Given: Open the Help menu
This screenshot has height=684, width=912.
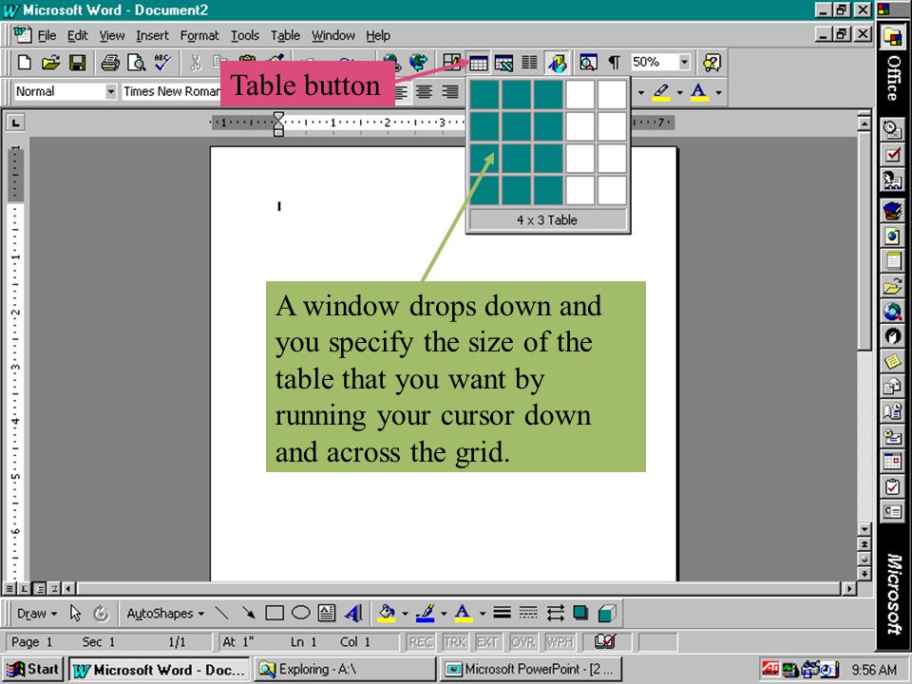Looking at the screenshot, I should [378, 35].
